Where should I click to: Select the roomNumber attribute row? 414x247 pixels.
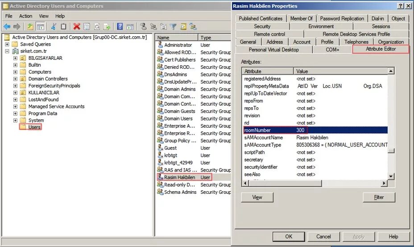coord(315,130)
